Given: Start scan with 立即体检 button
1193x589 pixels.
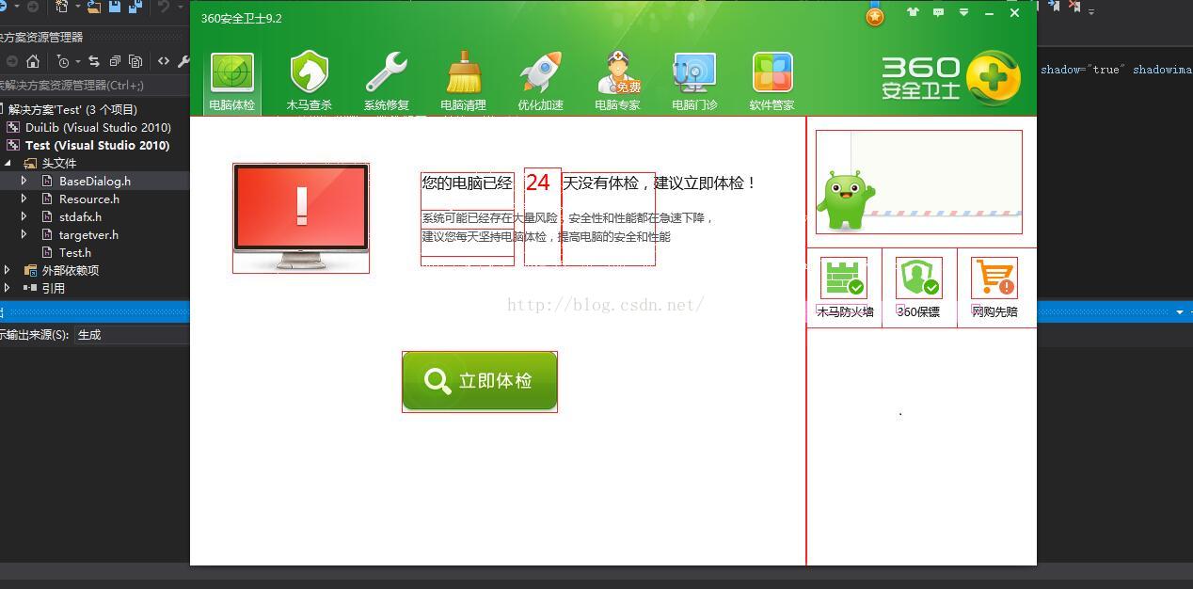Looking at the screenshot, I should click(x=480, y=381).
